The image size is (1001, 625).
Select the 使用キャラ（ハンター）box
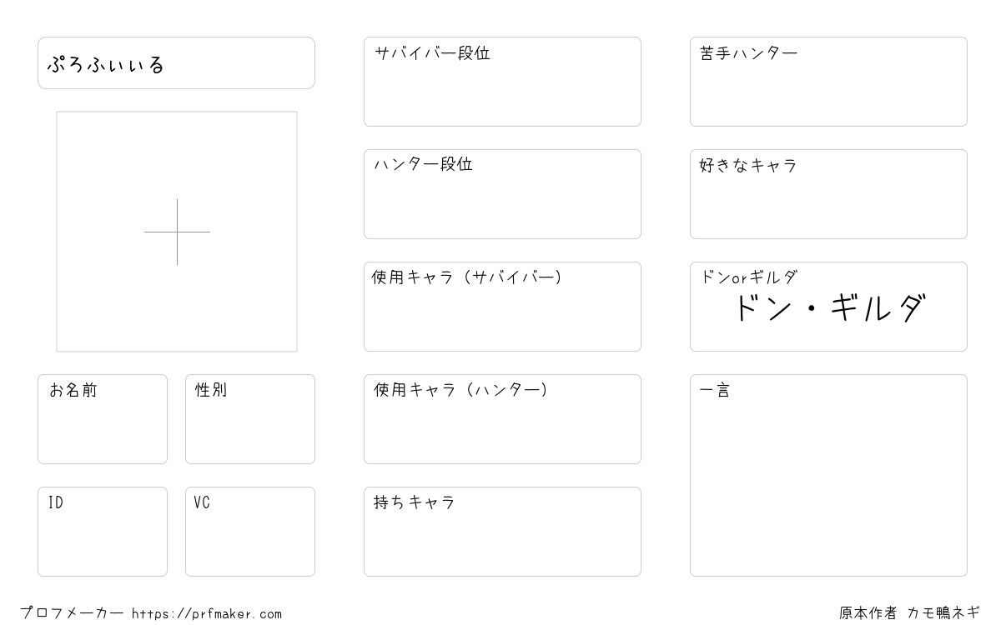(502, 419)
